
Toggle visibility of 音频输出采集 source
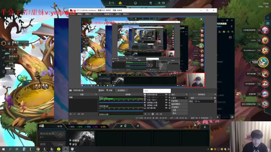pos(166,103)
